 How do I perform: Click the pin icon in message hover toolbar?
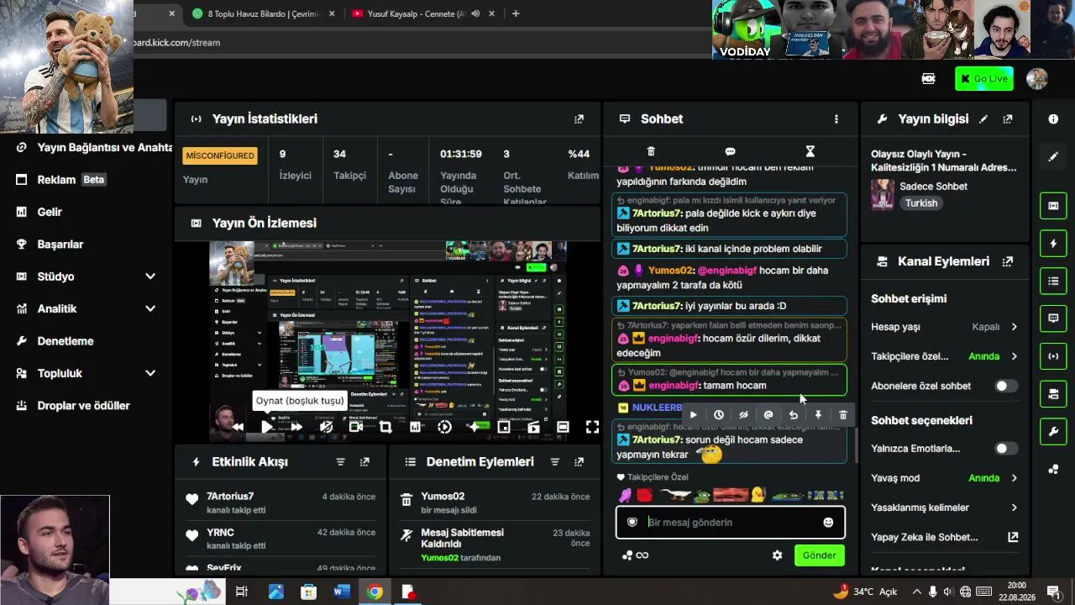818,415
